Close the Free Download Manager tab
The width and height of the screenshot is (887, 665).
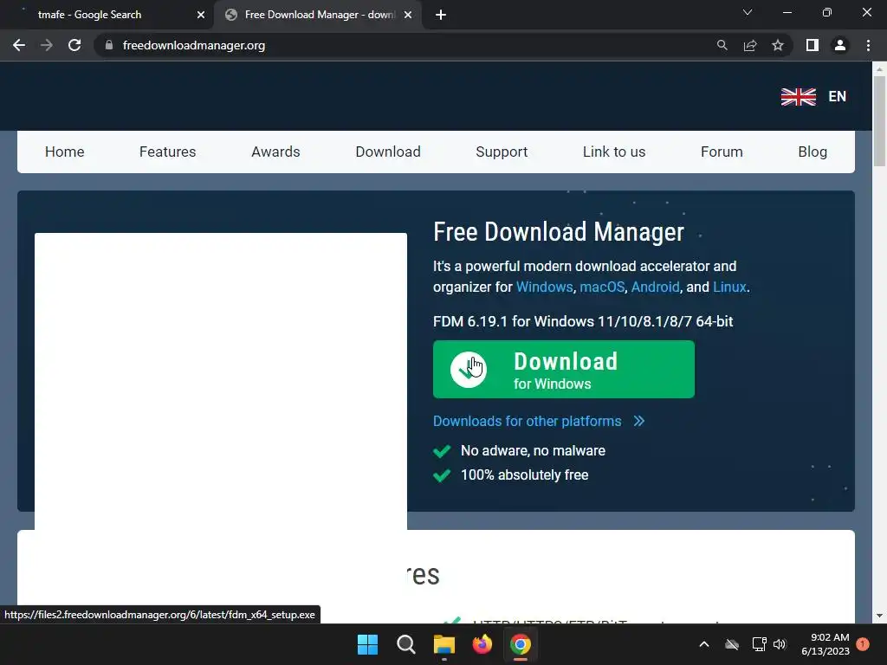click(x=408, y=15)
